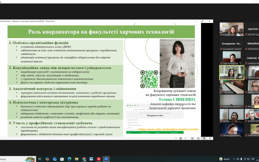259x162 pixels.
Task: Click bullet 'розвиток навичок рефлексії та самонавчання'
Action: [x=50, y=117]
